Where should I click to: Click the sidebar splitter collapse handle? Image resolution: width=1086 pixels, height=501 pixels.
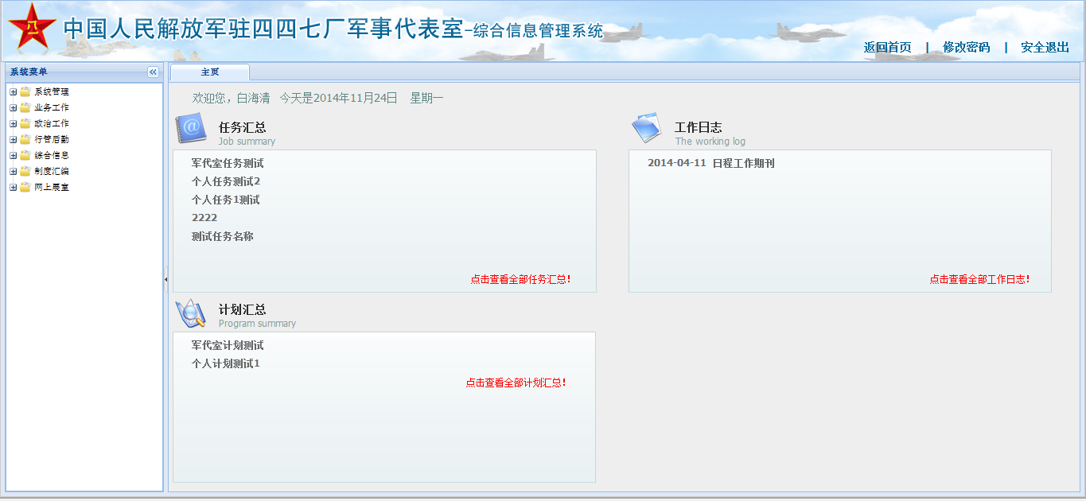pos(165,279)
